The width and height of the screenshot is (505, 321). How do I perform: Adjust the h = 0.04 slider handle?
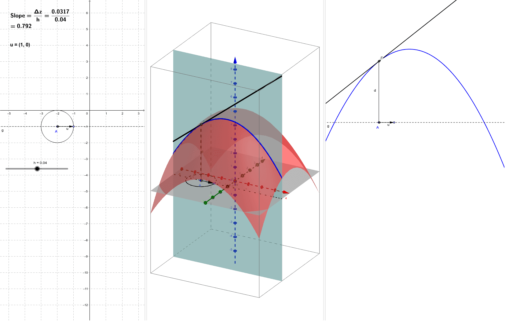tap(37, 168)
